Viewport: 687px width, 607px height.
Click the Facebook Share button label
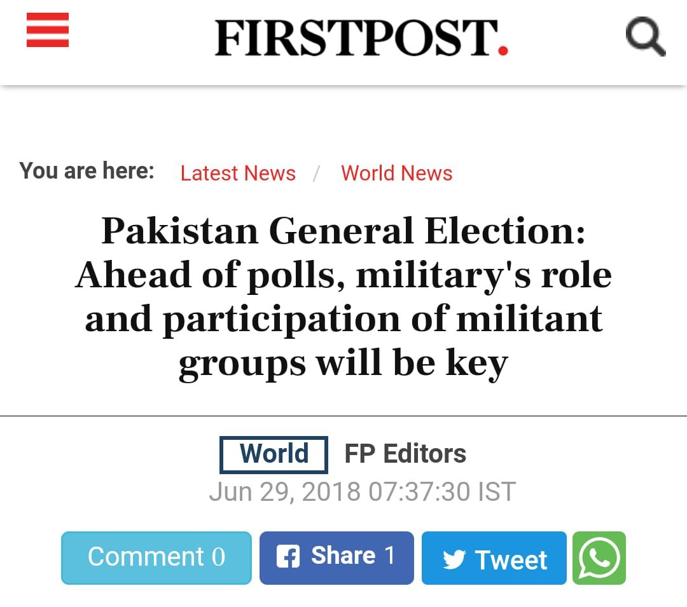click(x=343, y=556)
